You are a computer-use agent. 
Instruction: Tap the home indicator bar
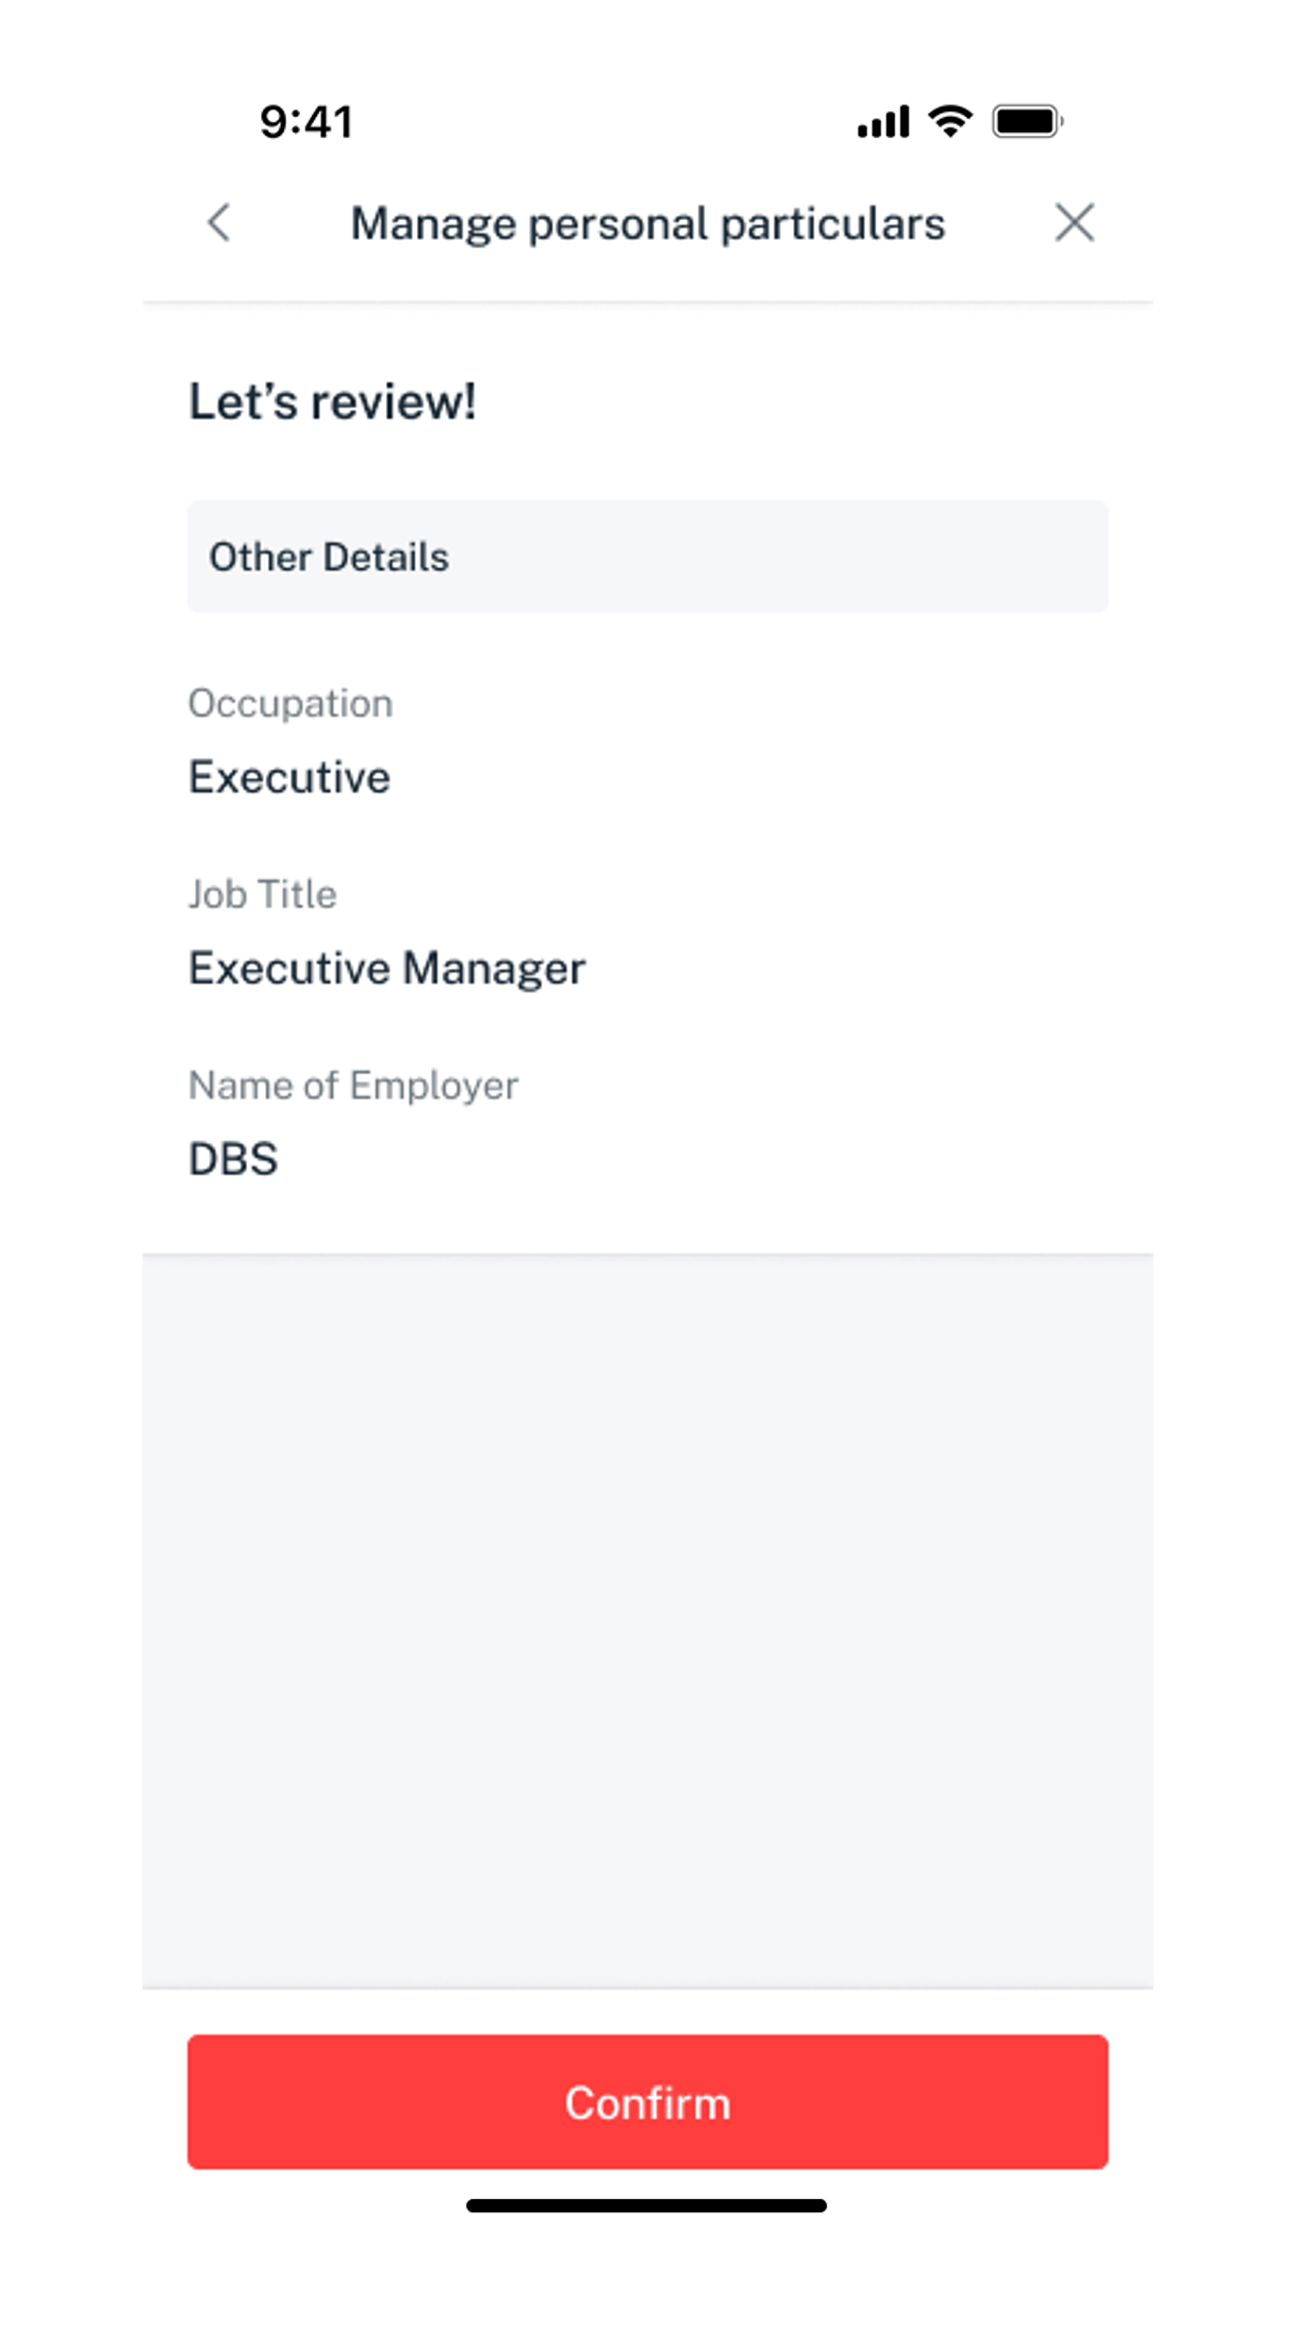point(647,2206)
